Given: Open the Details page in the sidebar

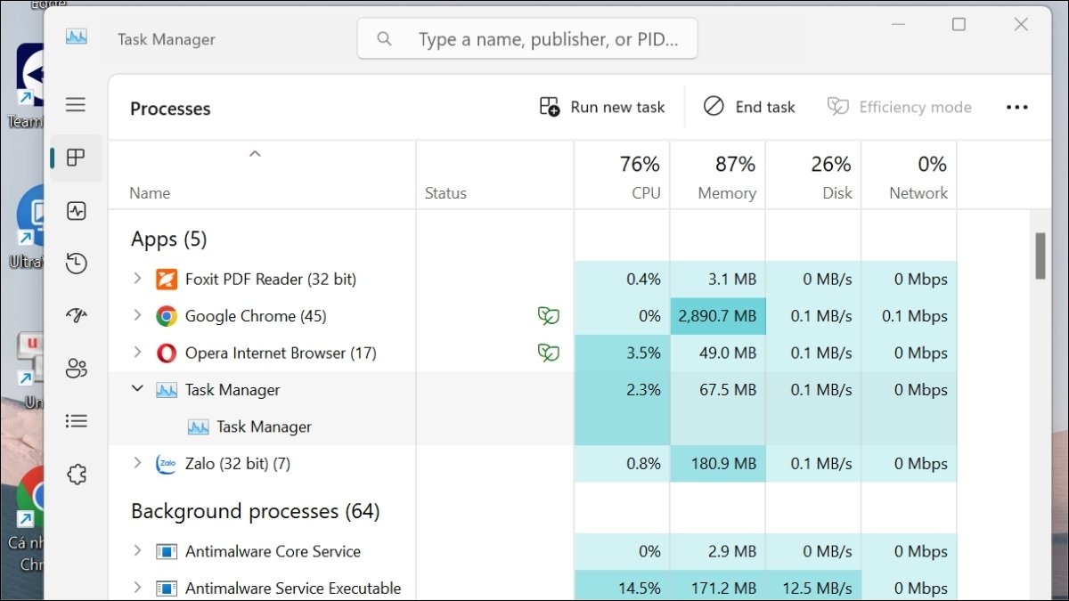Looking at the screenshot, I should [76, 421].
